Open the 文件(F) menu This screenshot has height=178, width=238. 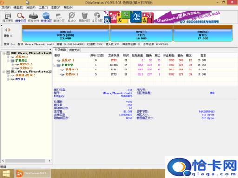tap(6, 7)
